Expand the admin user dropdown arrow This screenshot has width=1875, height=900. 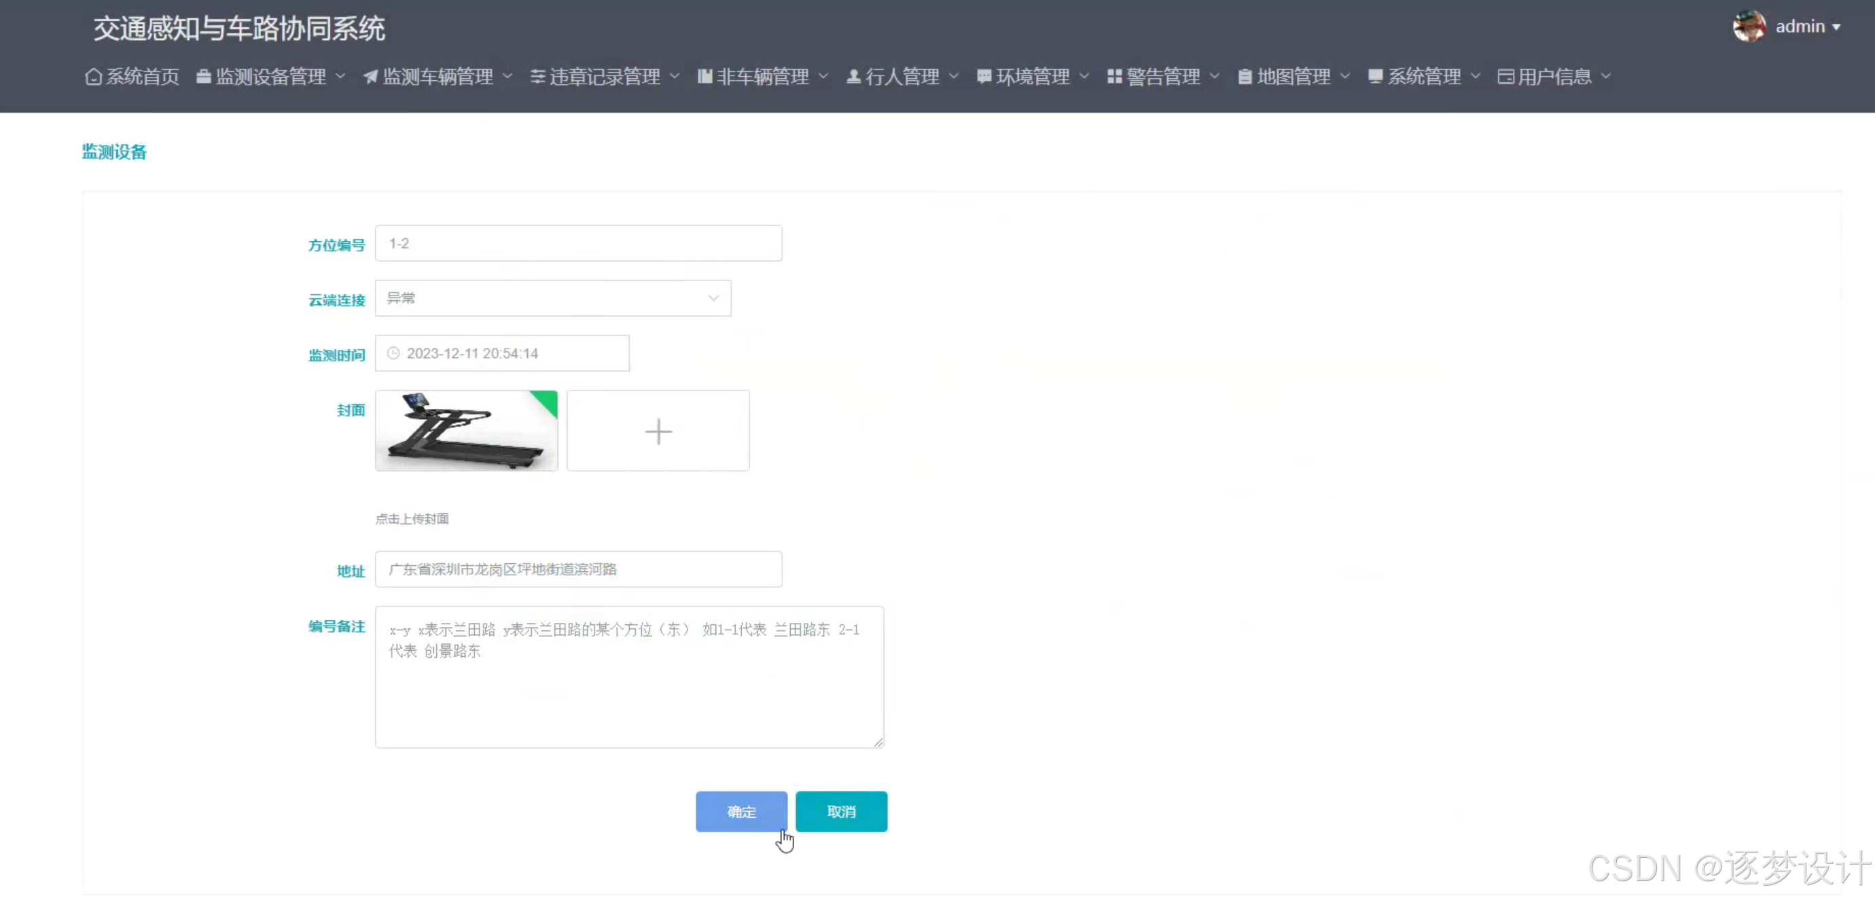pos(1836,27)
